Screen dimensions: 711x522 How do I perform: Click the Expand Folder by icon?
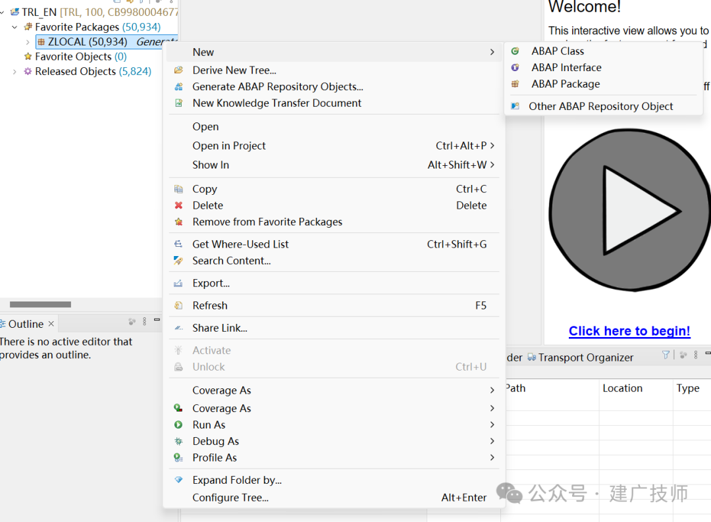pos(178,480)
